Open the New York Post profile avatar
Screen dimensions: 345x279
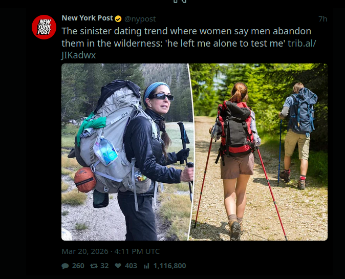pyautogui.click(x=44, y=27)
